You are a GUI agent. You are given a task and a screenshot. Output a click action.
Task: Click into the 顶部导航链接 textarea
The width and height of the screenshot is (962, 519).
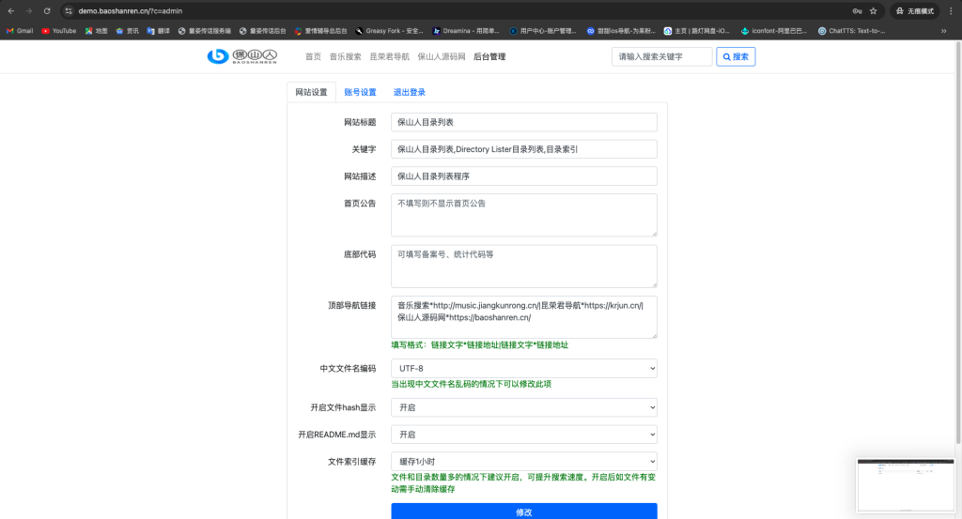point(524,317)
